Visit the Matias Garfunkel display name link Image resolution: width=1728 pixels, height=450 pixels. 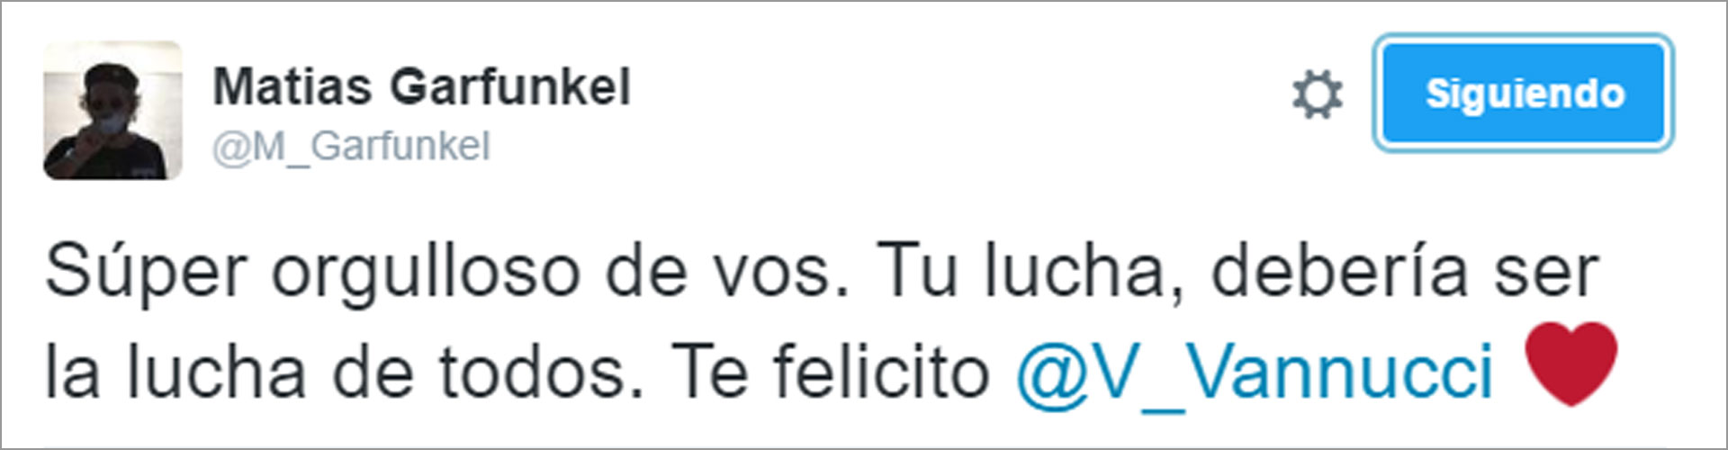click(421, 87)
